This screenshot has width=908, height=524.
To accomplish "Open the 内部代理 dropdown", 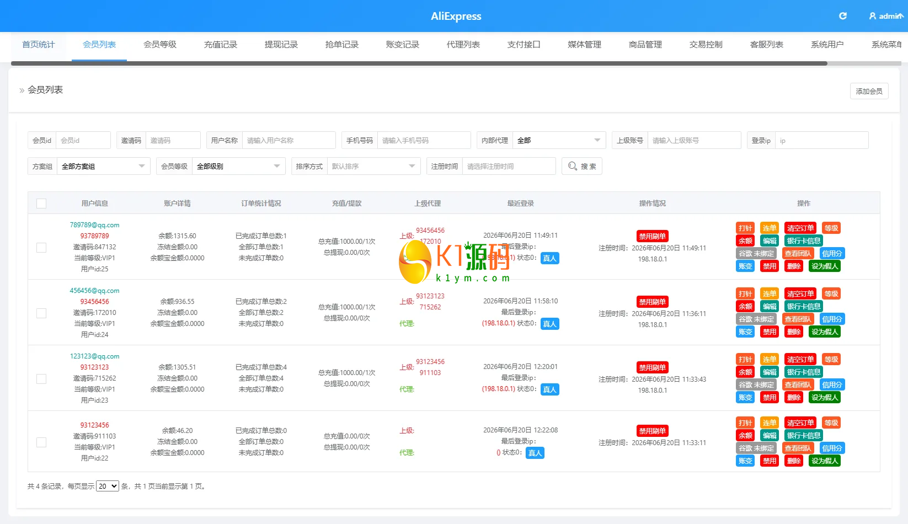I will (x=559, y=140).
